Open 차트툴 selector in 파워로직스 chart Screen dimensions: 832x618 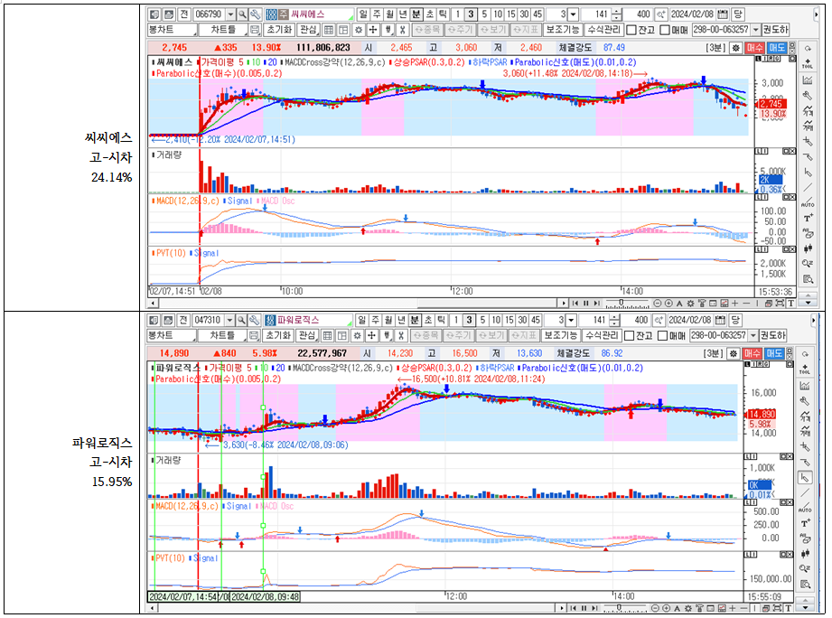pyautogui.click(x=222, y=335)
